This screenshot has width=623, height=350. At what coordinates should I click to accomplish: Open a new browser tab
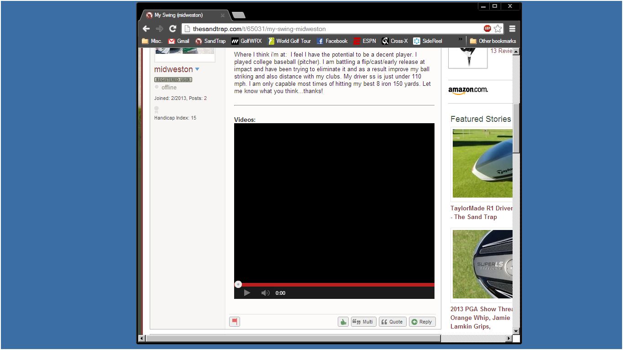(238, 16)
